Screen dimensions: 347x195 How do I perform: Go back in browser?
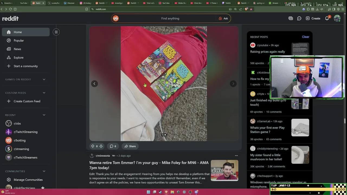(2, 9)
